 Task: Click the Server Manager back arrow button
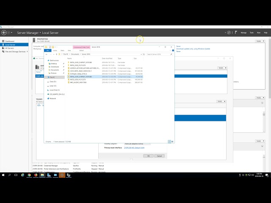tap(4, 33)
